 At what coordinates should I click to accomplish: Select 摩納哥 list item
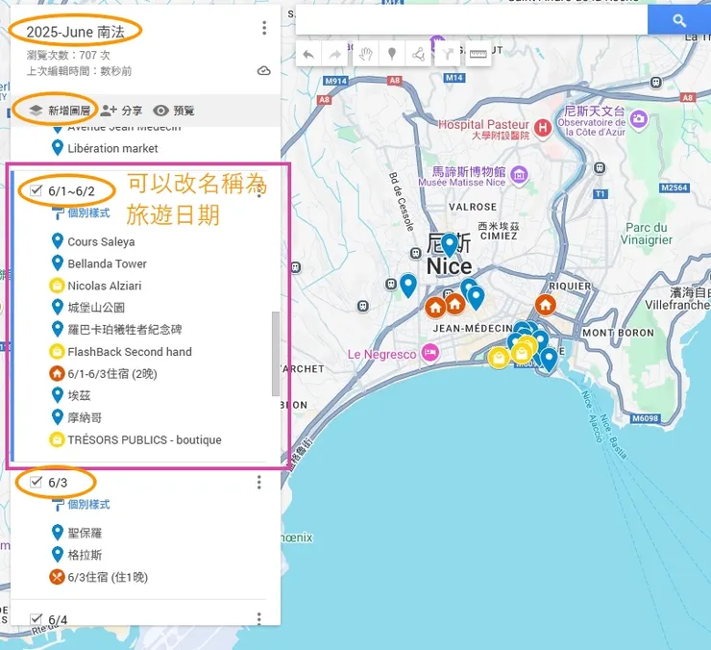(x=85, y=417)
